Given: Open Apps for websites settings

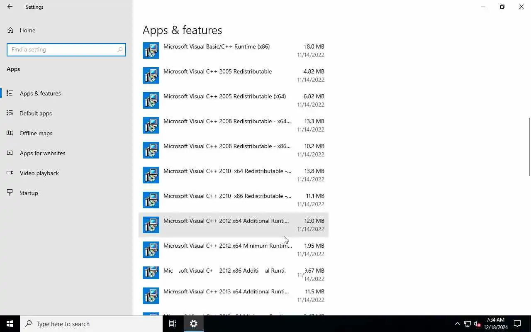Looking at the screenshot, I should point(66,153).
